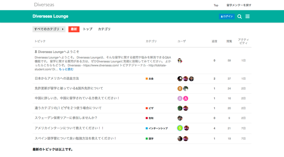Click second avatar in 免許更新 topic row
Viewport: 284px width, 157px height.
coord(186,88)
